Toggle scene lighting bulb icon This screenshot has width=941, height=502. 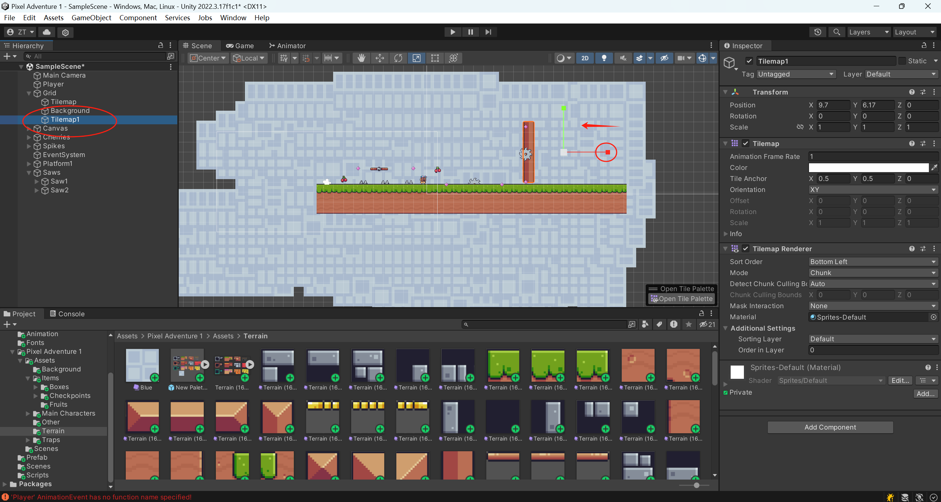click(x=604, y=58)
